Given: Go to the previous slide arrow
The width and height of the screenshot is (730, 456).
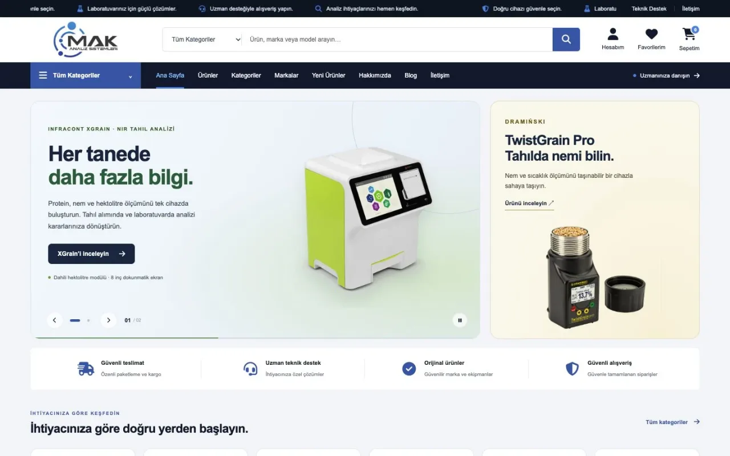Looking at the screenshot, I should click(x=54, y=320).
